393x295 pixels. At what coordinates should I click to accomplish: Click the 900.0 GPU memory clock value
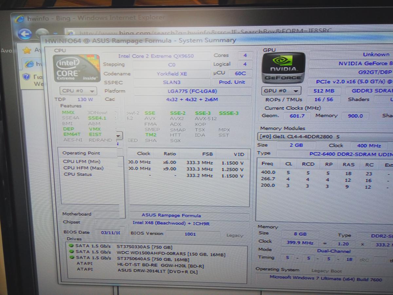(355, 116)
